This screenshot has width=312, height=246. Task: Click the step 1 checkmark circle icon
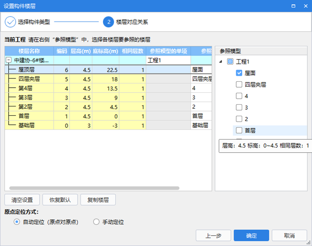pos(10,22)
